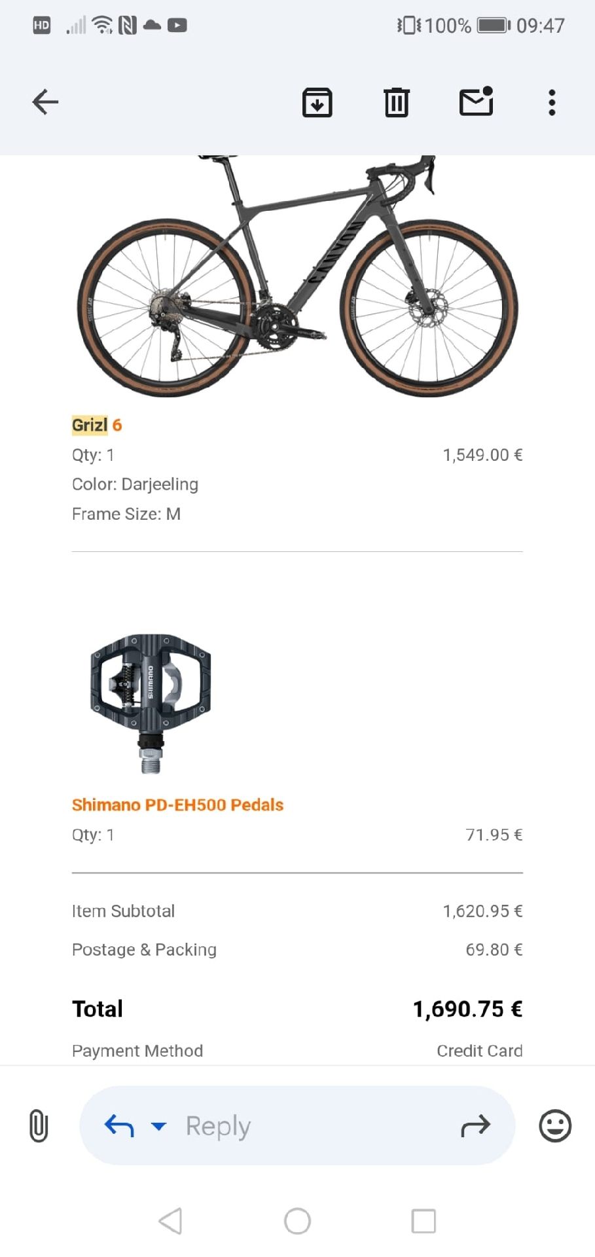
Task: Tap the attachment paperclip icon
Action: tap(39, 1126)
